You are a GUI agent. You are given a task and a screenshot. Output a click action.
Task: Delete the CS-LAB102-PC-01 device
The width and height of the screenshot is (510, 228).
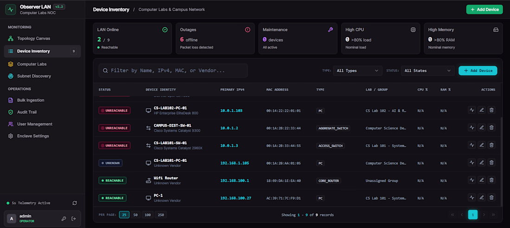click(492, 110)
